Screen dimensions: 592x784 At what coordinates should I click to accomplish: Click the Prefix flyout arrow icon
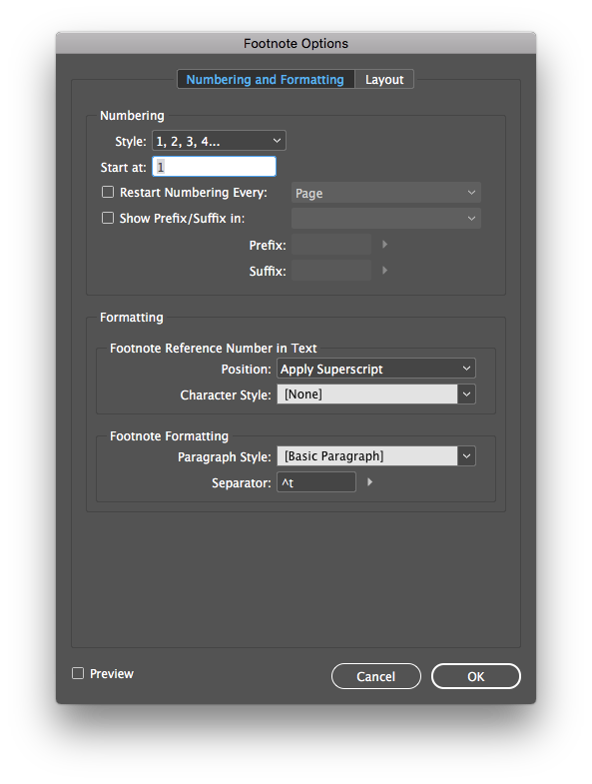[385, 245]
